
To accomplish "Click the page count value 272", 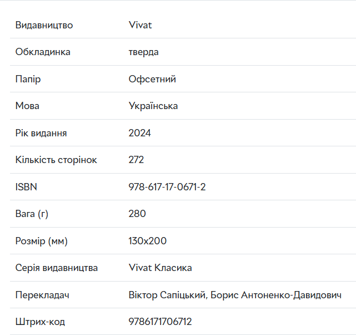I will (x=136, y=160).
